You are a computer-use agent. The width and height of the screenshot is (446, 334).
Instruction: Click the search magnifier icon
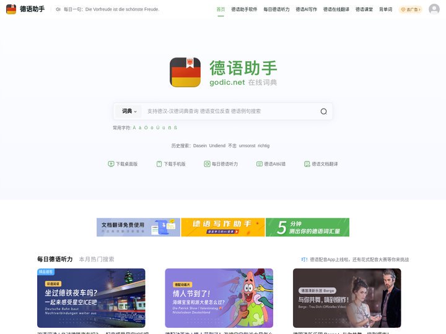coord(324,111)
